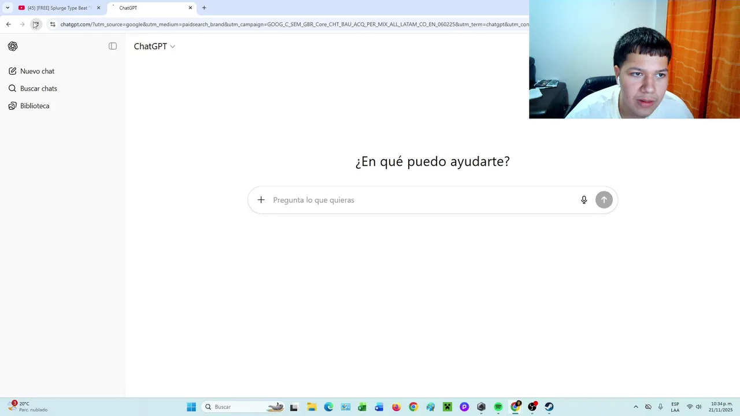Screen dimensions: 740x416
Task: Close the ChatGPT tab
Action: click(x=190, y=8)
